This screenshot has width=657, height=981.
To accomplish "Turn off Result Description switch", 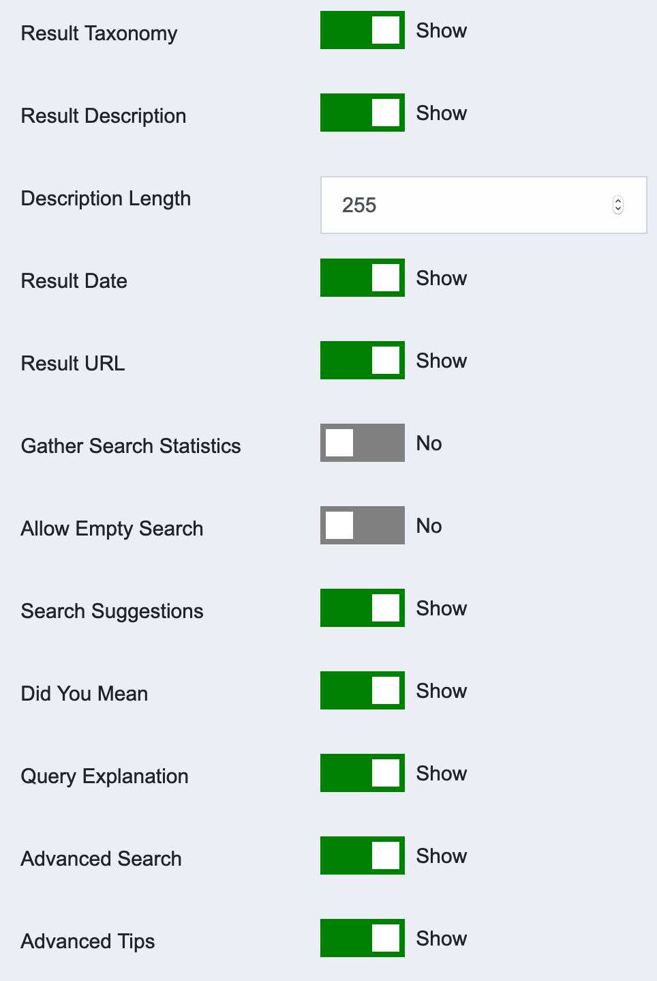I will point(362,113).
